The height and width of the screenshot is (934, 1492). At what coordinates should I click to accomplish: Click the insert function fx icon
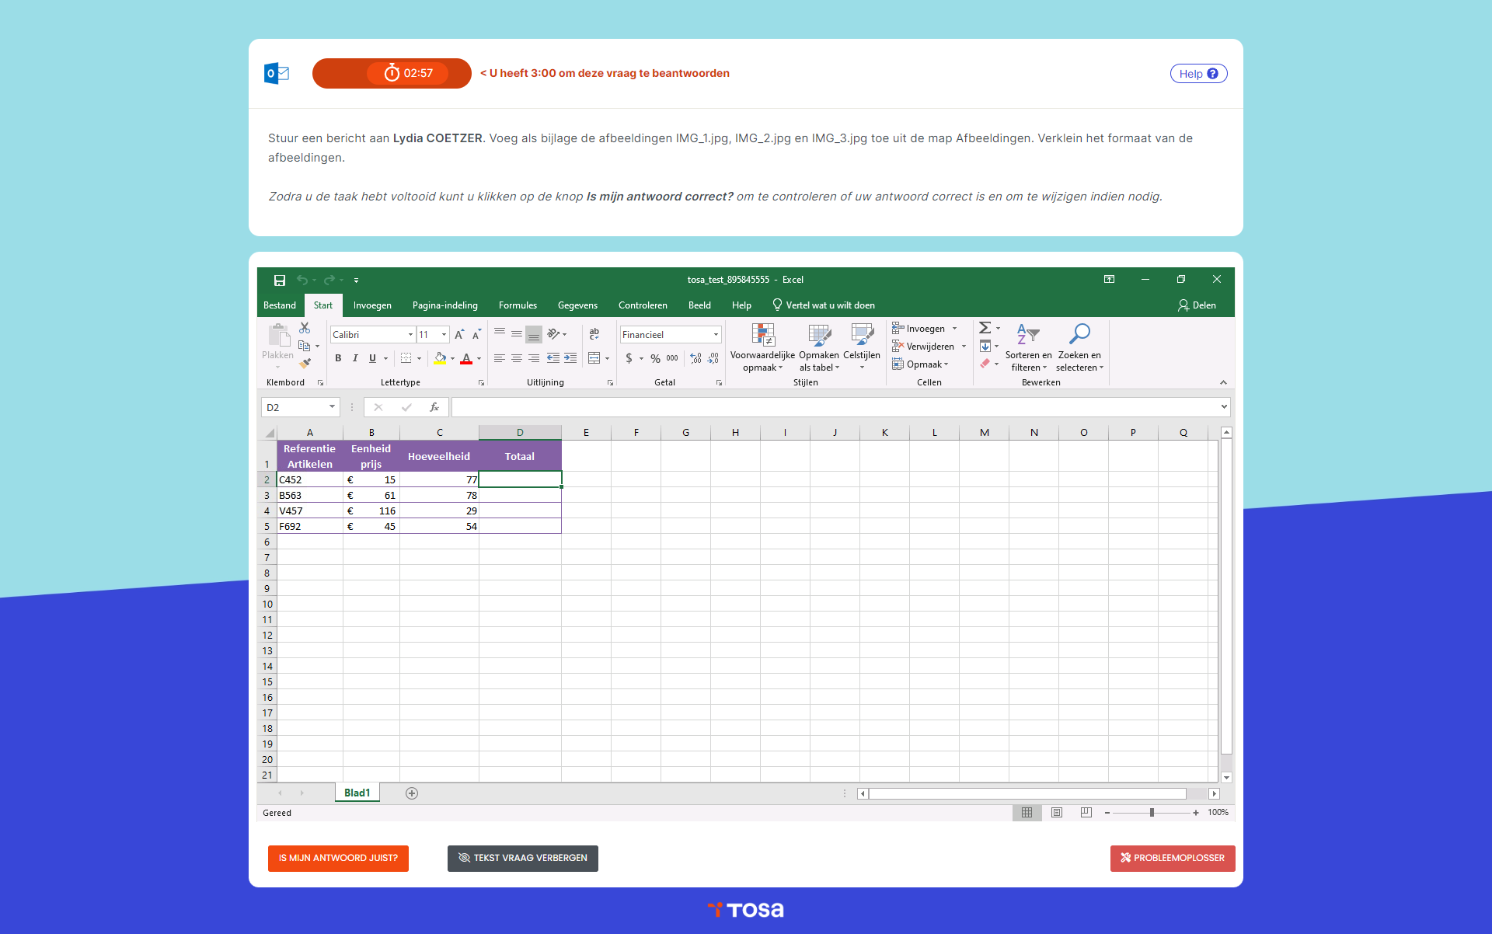pyautogui.click(x=434, y=407)
